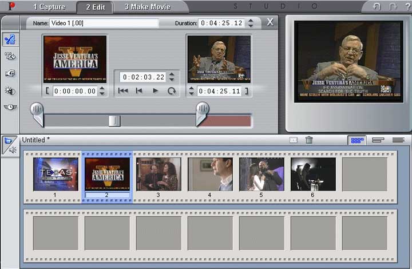Switch to text list view
This screenshot has height=269, width=412.
(398, 140)
